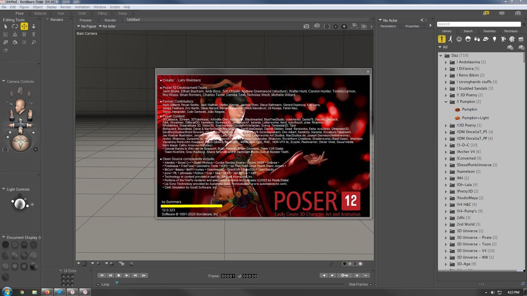Open the All library filter dropdown

tap(443, 47)
